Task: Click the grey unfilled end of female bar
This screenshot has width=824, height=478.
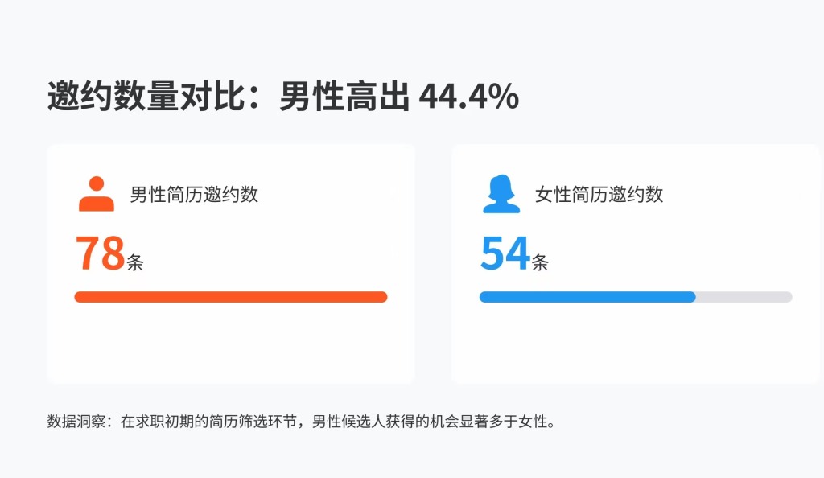Action: pyautogui.click(x=744, y=297)
